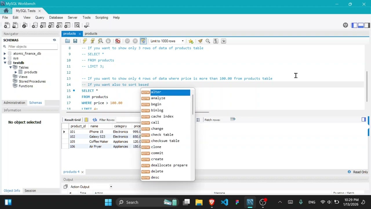This screenshot has width=371, height=209.
Task: Click the Result Grid button
Action: tap(72, 120)
